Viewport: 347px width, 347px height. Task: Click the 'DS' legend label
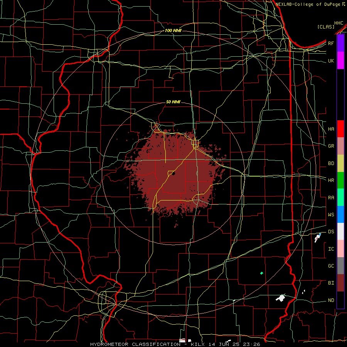[x=331, y=232]
